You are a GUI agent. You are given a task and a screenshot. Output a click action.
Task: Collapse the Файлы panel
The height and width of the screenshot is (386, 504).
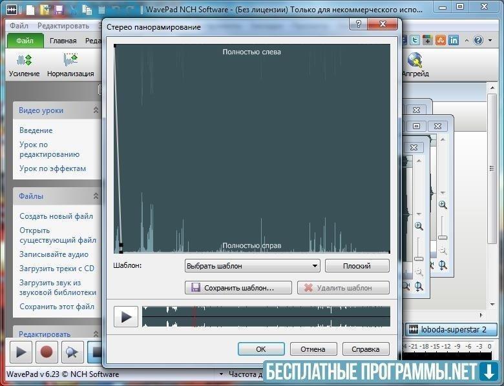pos(96,196)
